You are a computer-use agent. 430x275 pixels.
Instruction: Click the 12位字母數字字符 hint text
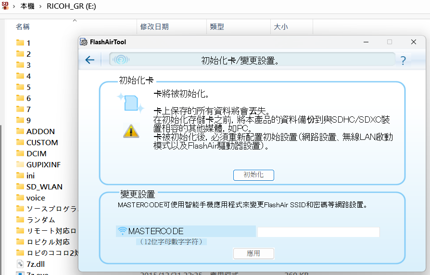click(171, 241)
